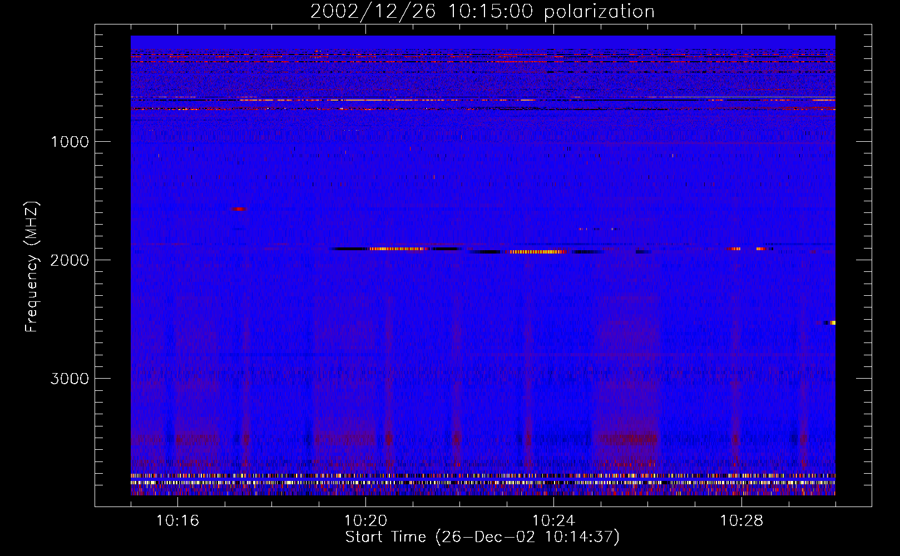Click the short red burst near 1500 MHz
Screen dimensions: 900x556
point(239,209)
